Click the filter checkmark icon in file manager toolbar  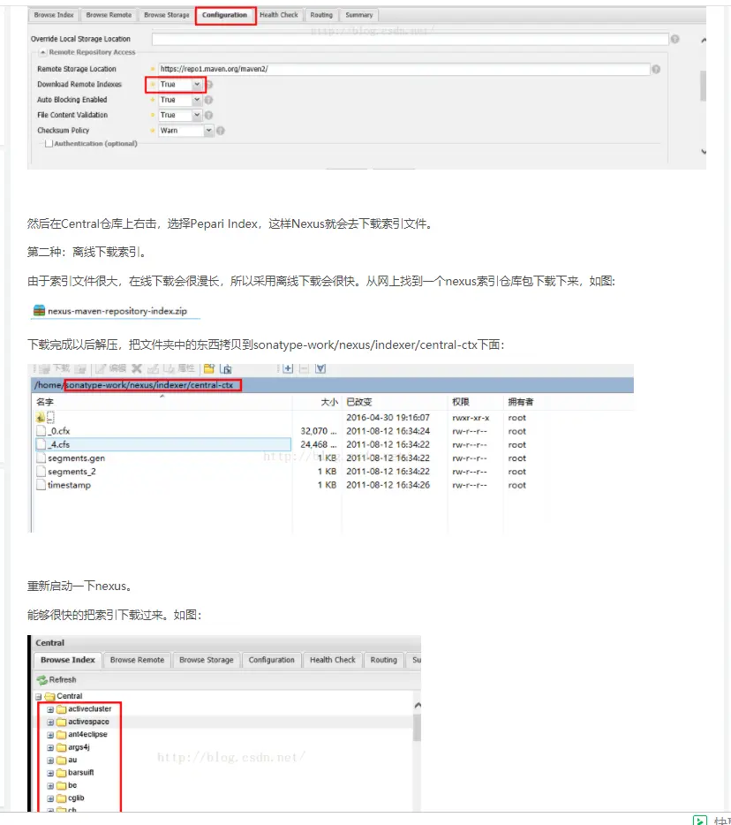click(320, 368)
